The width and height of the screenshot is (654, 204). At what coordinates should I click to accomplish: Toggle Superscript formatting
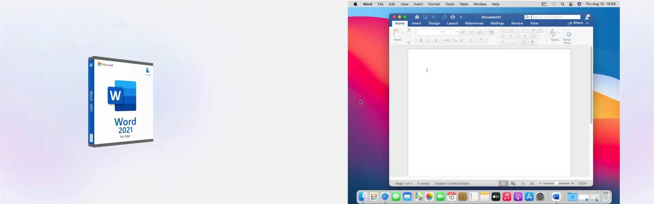pyautogui.click(x=463, y=40)
